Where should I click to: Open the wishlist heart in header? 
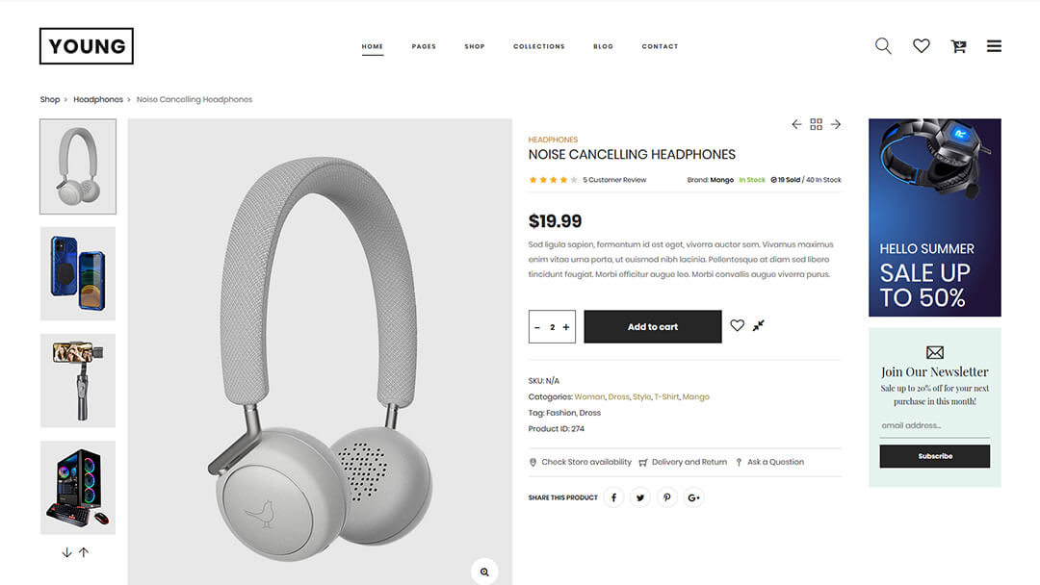[x=921, y=46]
